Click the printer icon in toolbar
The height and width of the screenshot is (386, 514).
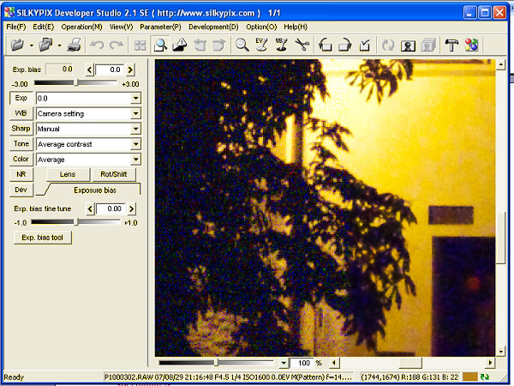pyautogui.click(x=74, y=45)
